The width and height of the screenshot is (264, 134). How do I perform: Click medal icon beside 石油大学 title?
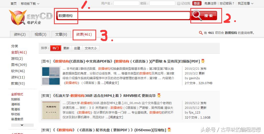159,96
